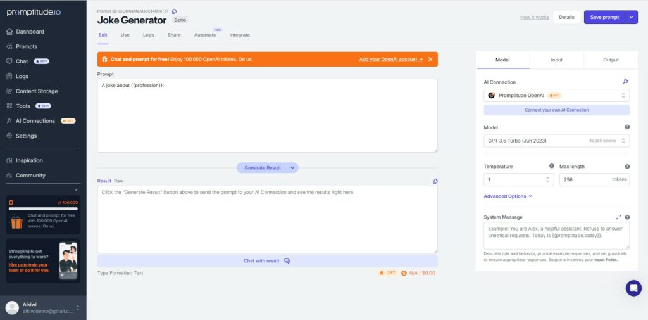Show help for the Model field
648x320 pixels.
[627, 127]
